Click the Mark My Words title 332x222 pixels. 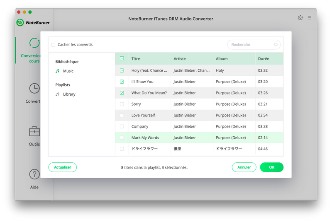tap(145, 138)
